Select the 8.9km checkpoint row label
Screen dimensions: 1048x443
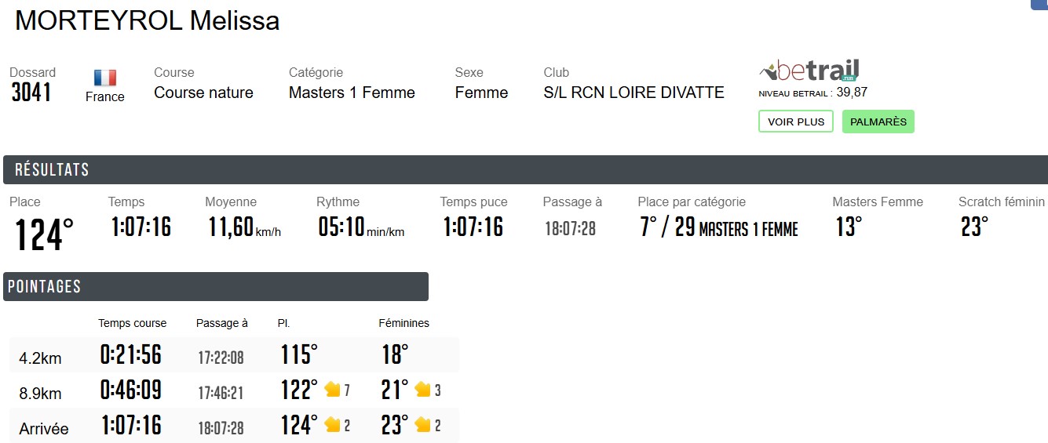click(40, 394)
